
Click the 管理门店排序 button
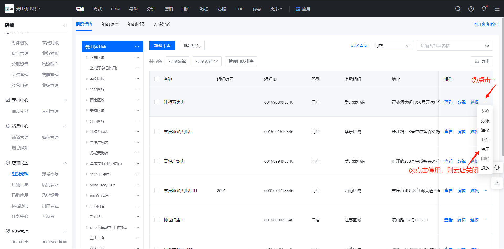pos(241,61)
